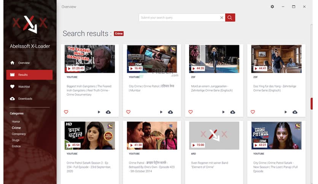Open the Overview page in sidebar
Screen dimensions: 318x184
(24, 63)
